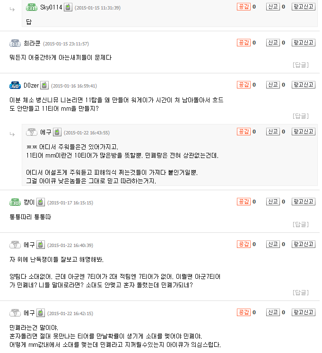
Task: Click the reply arrow icon before Sky0114's comment
Action: click(x=12, y=9)
